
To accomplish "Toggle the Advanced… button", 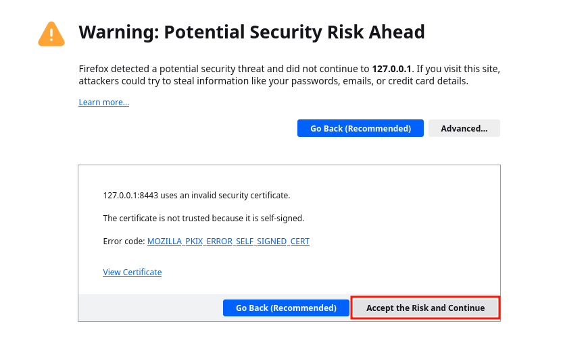I will (464, 128).
